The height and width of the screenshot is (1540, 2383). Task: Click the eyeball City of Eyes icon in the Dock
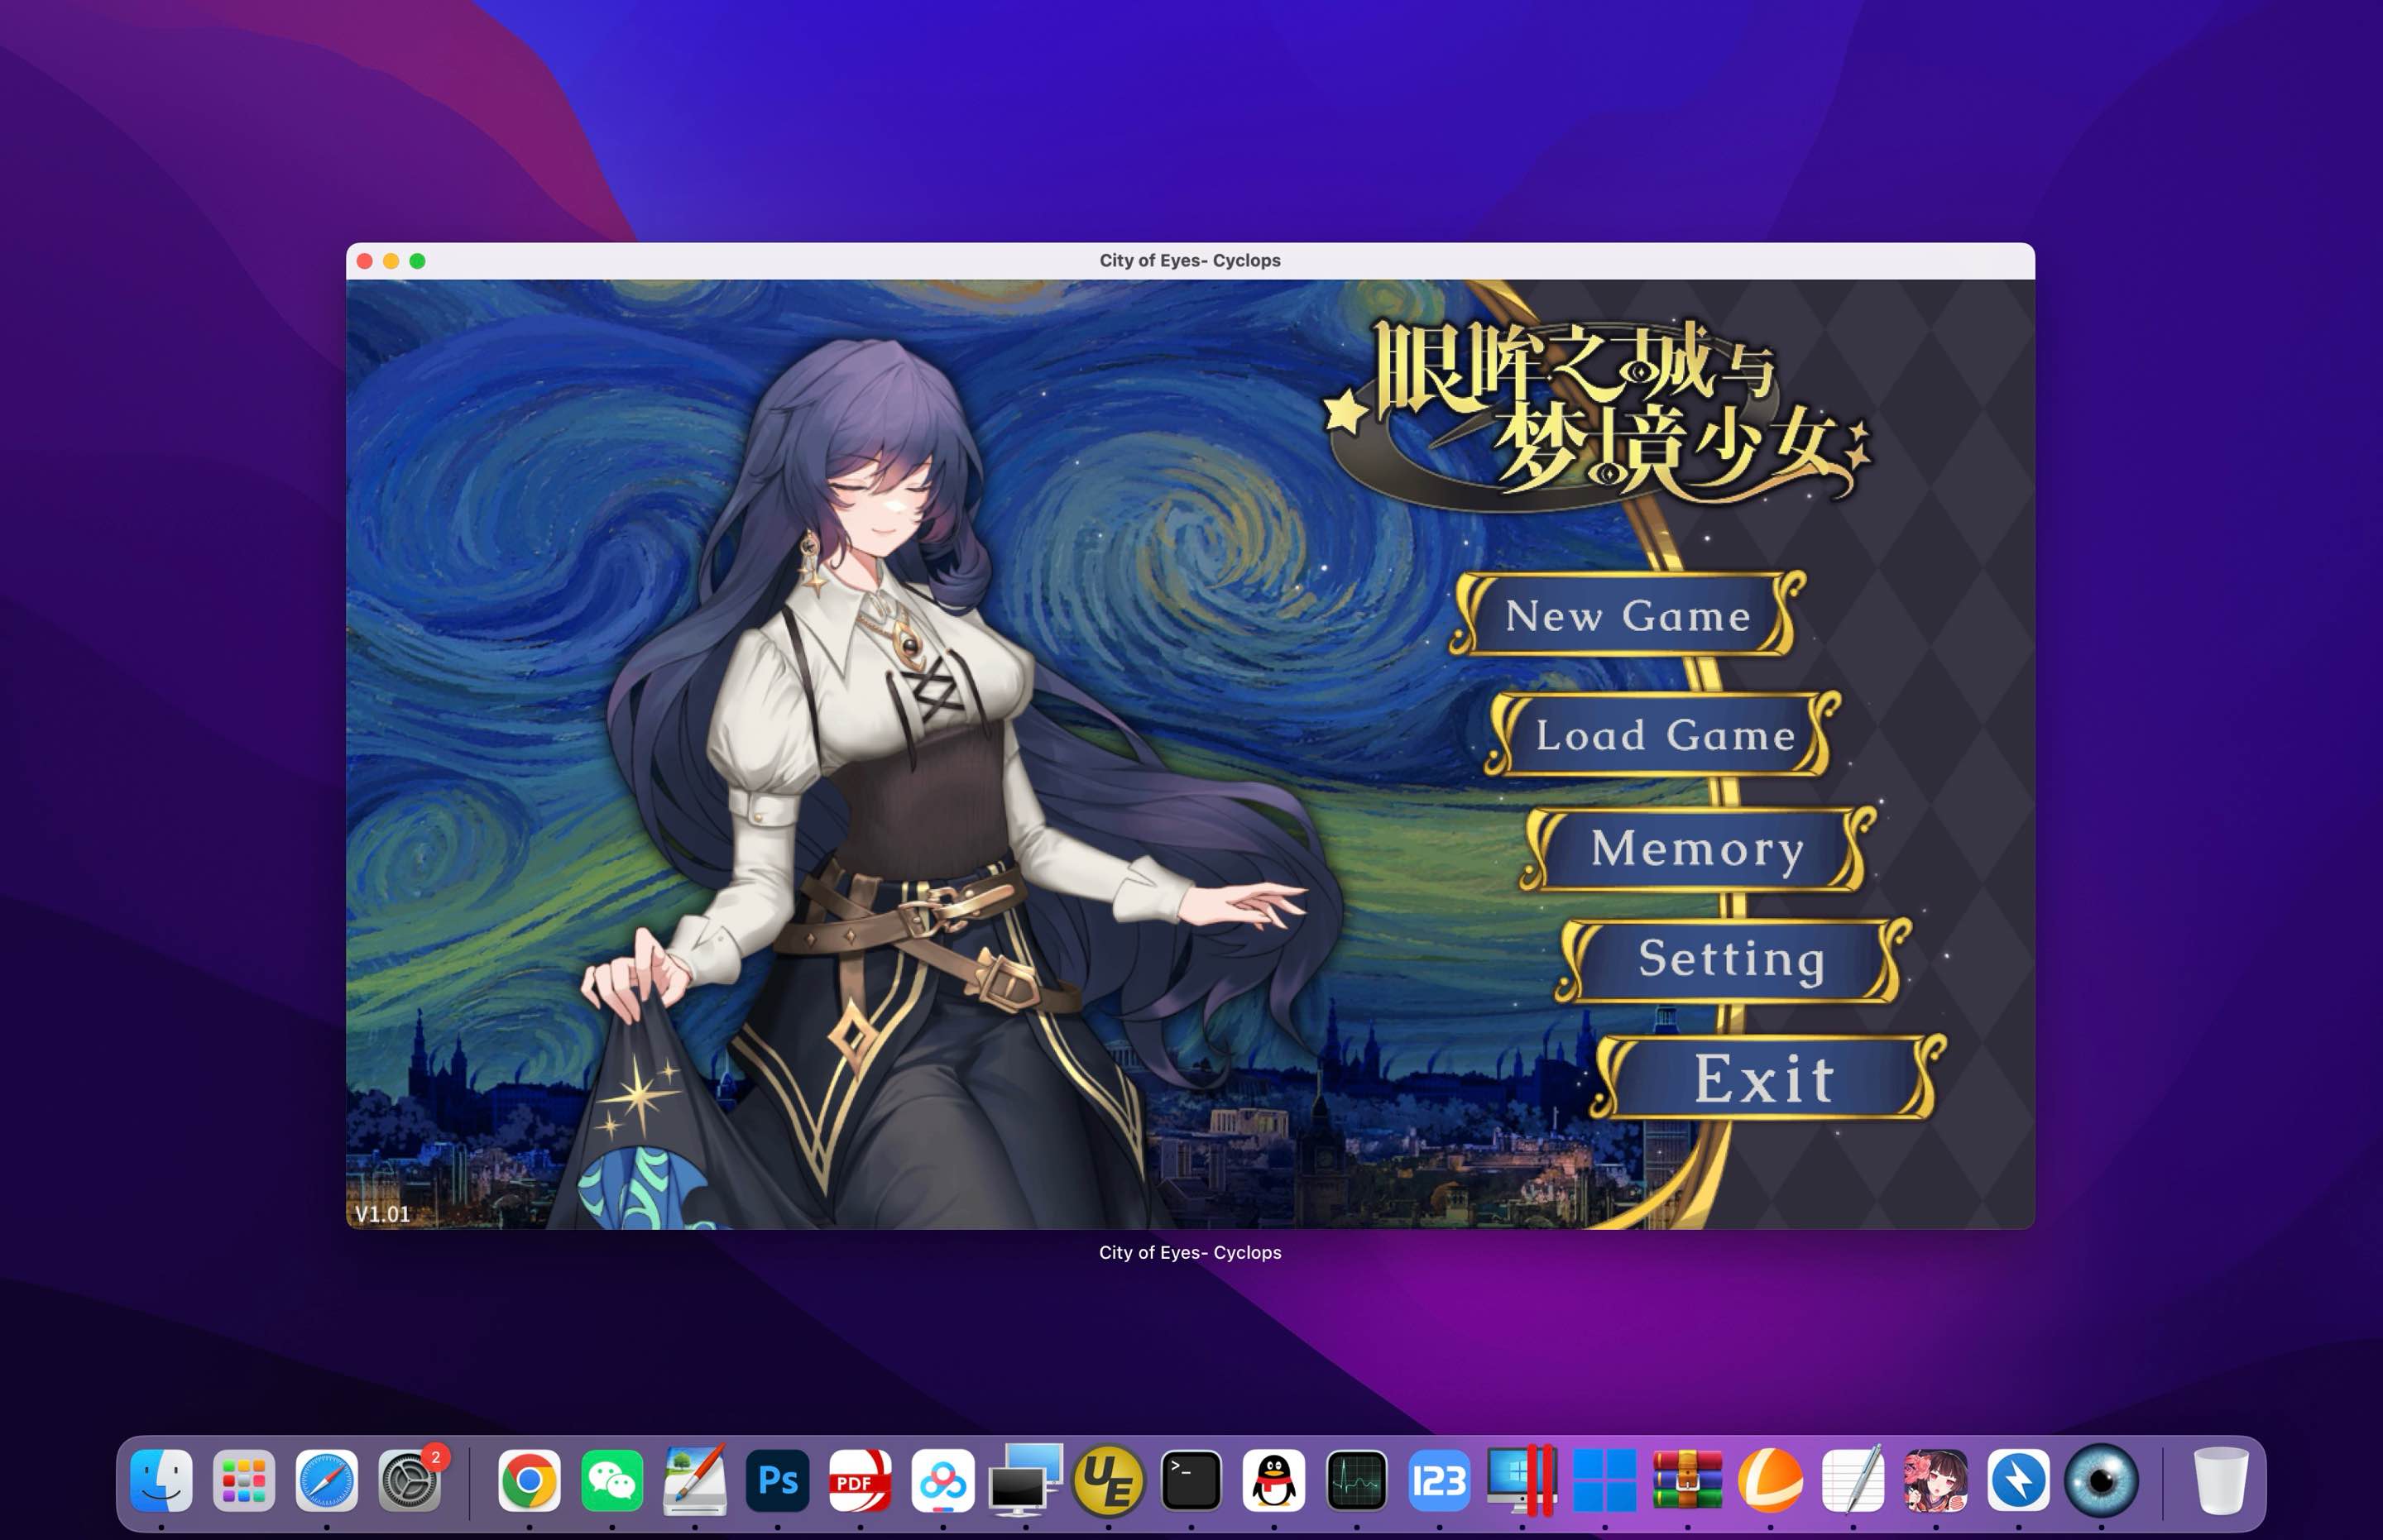[x=2101, y=1480]
